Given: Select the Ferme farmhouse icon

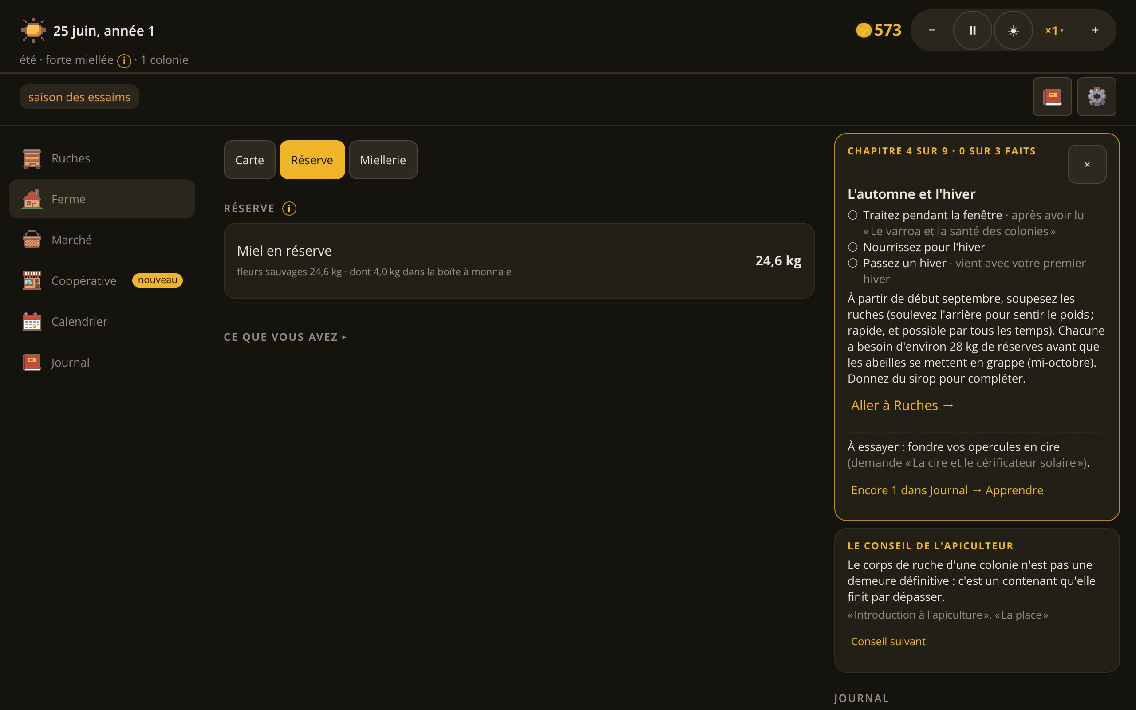Looking at the screenshot, I should [32, 199].
